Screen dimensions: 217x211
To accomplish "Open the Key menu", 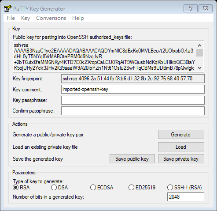I will pyautogui.click(x=26, y=18).
